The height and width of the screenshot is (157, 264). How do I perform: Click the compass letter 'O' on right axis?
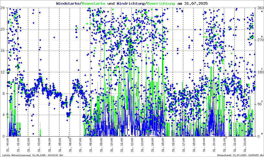(262, 101)
